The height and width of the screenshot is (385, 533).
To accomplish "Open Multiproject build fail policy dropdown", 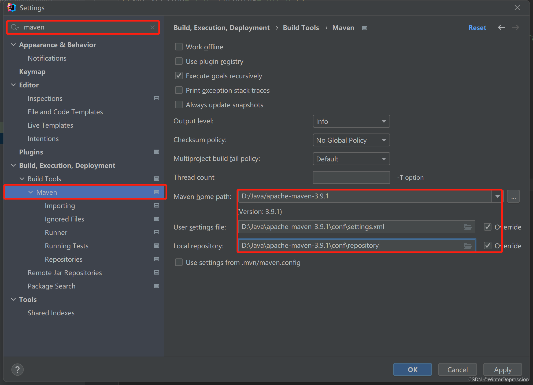I will 351,159.
